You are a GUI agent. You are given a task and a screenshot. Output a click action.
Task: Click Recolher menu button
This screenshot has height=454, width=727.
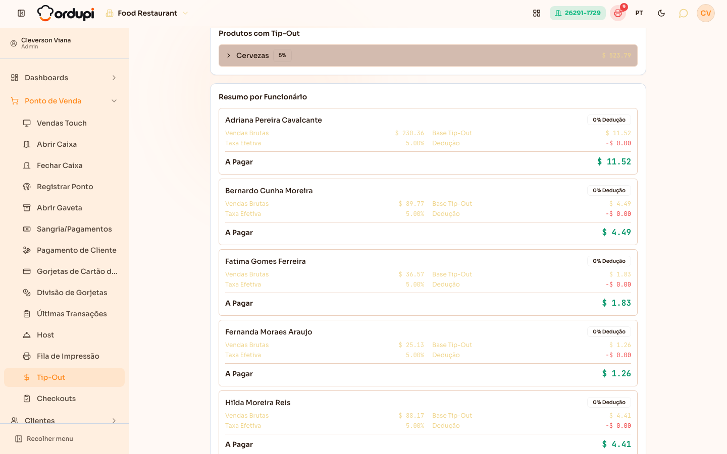click(44, 439)
